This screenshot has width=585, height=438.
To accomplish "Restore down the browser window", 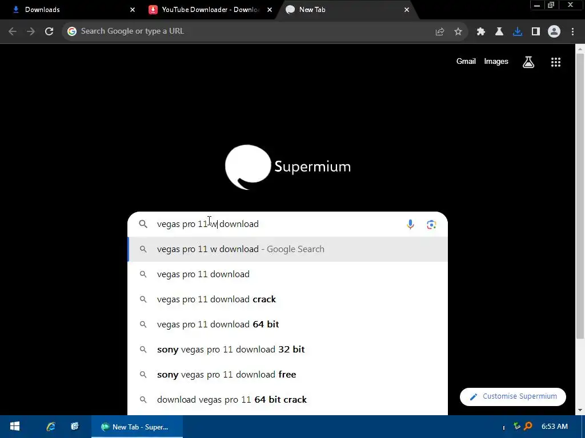I will [x=551, y=5].
